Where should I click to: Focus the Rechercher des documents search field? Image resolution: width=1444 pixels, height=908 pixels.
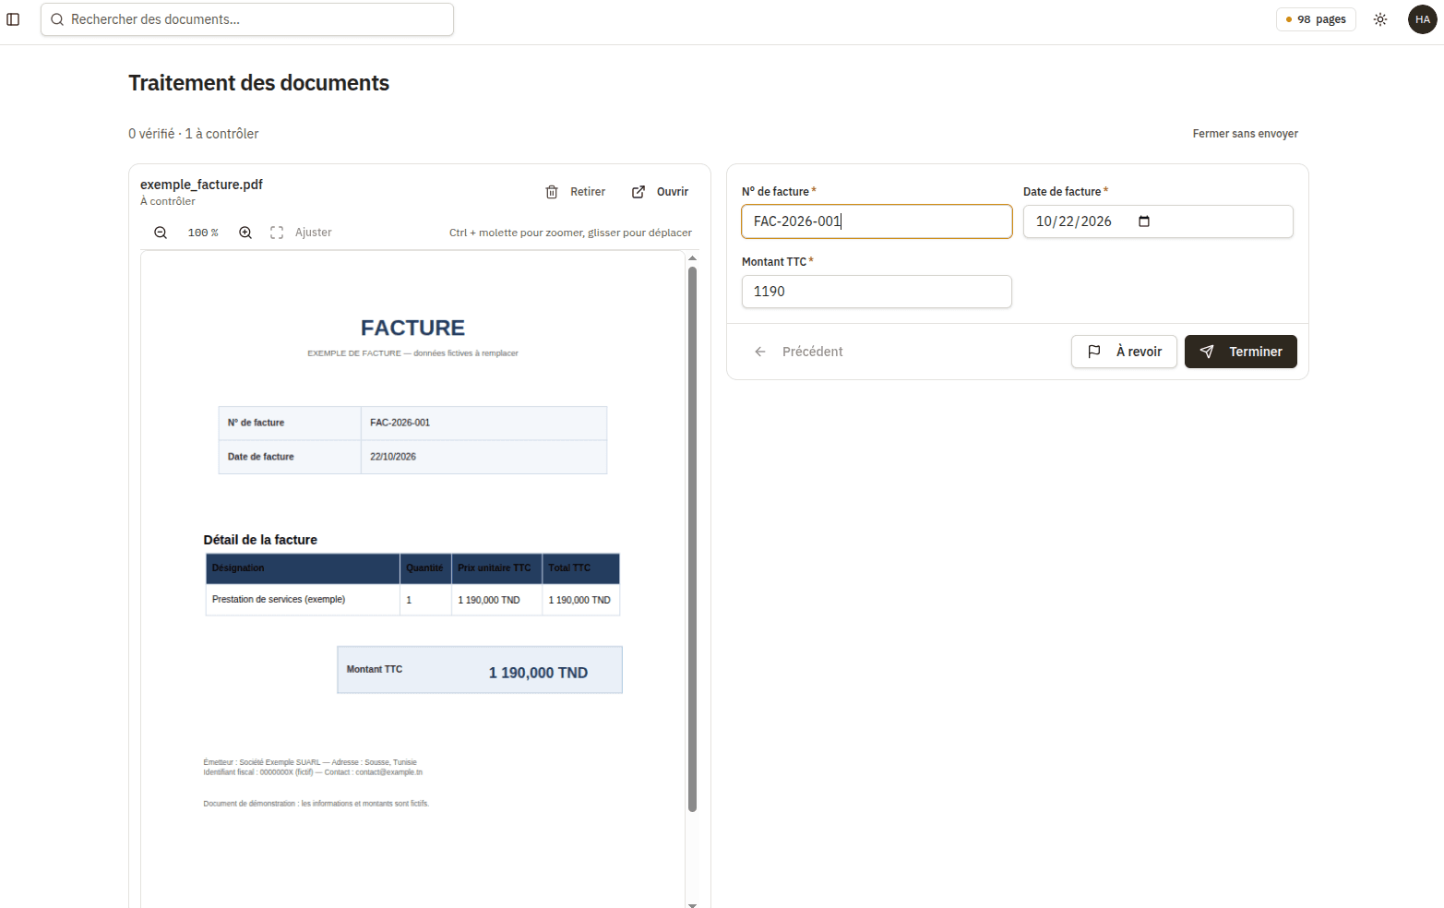coord(247,19)
